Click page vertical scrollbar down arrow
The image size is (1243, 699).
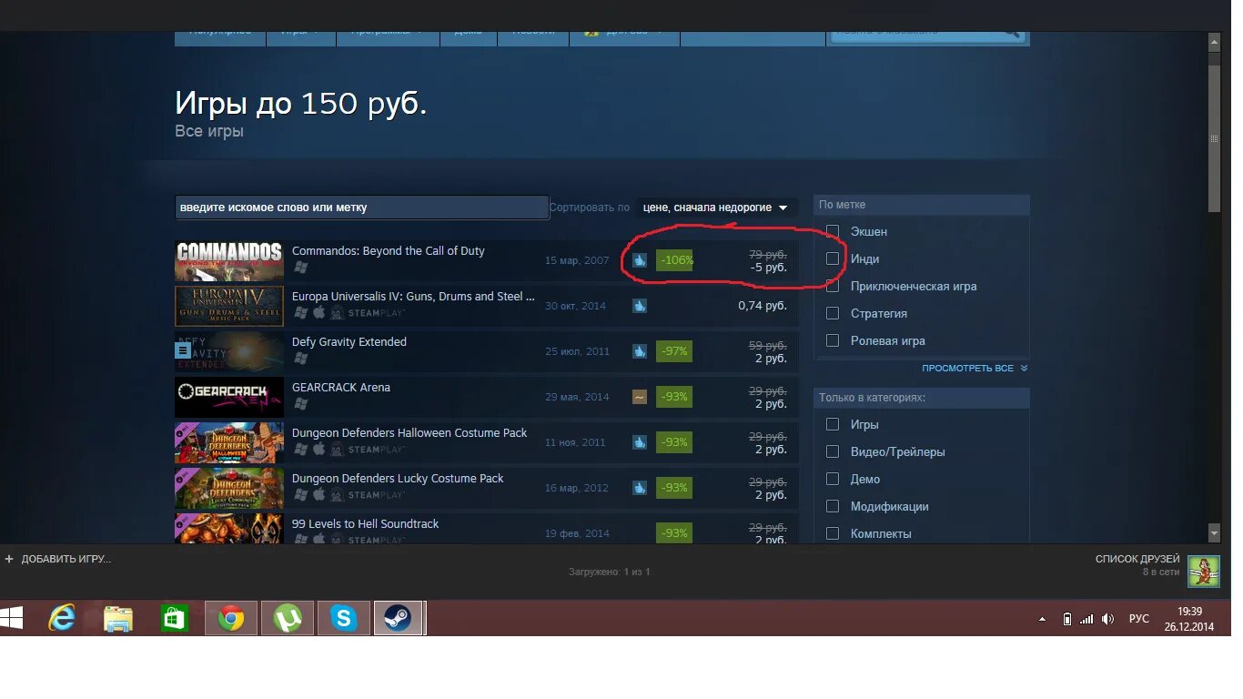pyautogui.click(x=1214, y=532)
